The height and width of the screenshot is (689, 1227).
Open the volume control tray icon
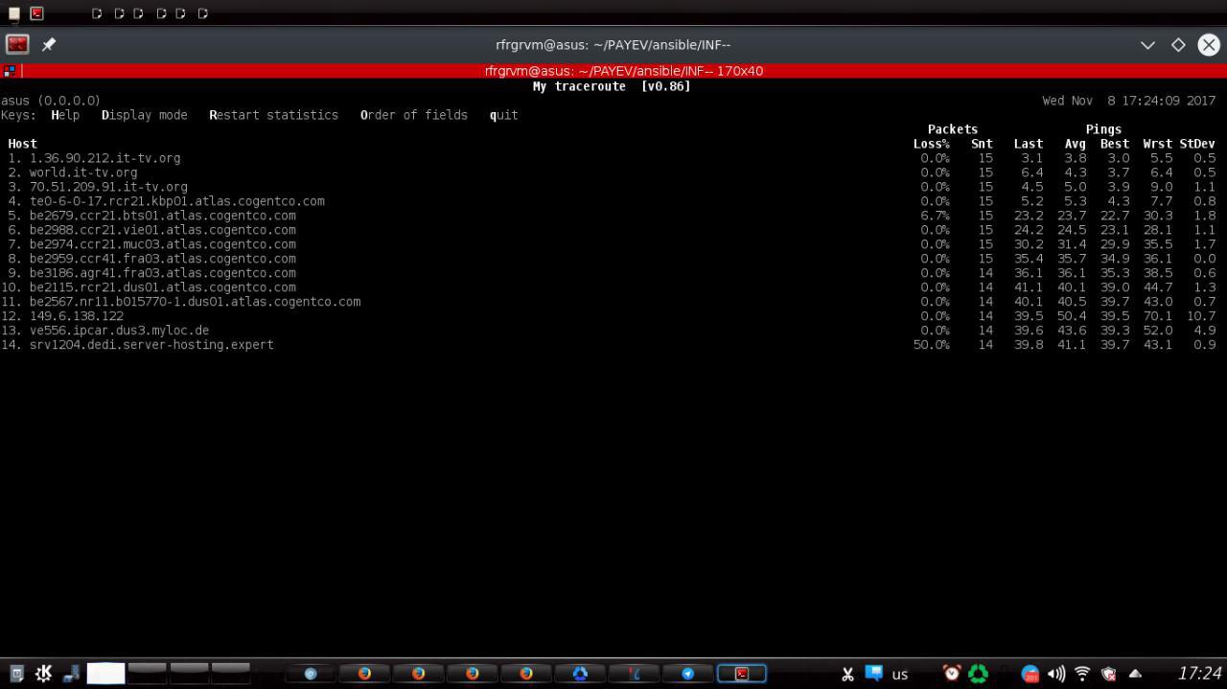pyautogui.click(x=1056, y=674)
